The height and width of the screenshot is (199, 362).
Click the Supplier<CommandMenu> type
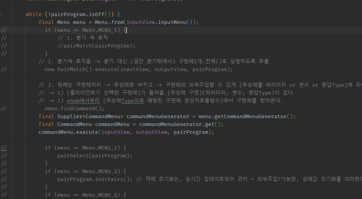[x=90, y=116]
